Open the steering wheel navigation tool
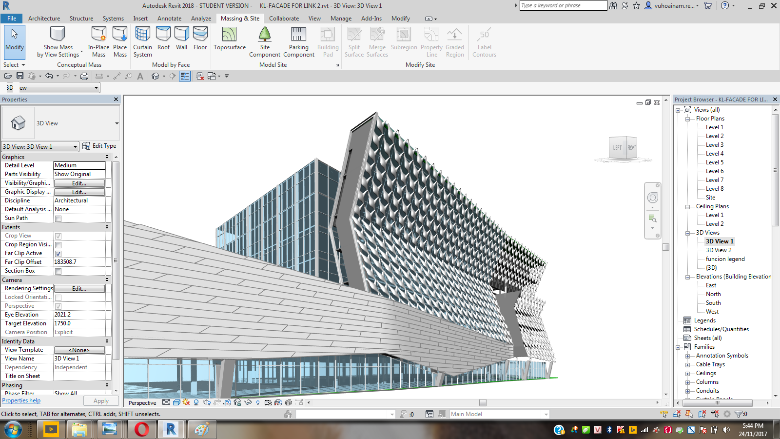The width and height of the screenshot is (780, 439). point(652,198)
